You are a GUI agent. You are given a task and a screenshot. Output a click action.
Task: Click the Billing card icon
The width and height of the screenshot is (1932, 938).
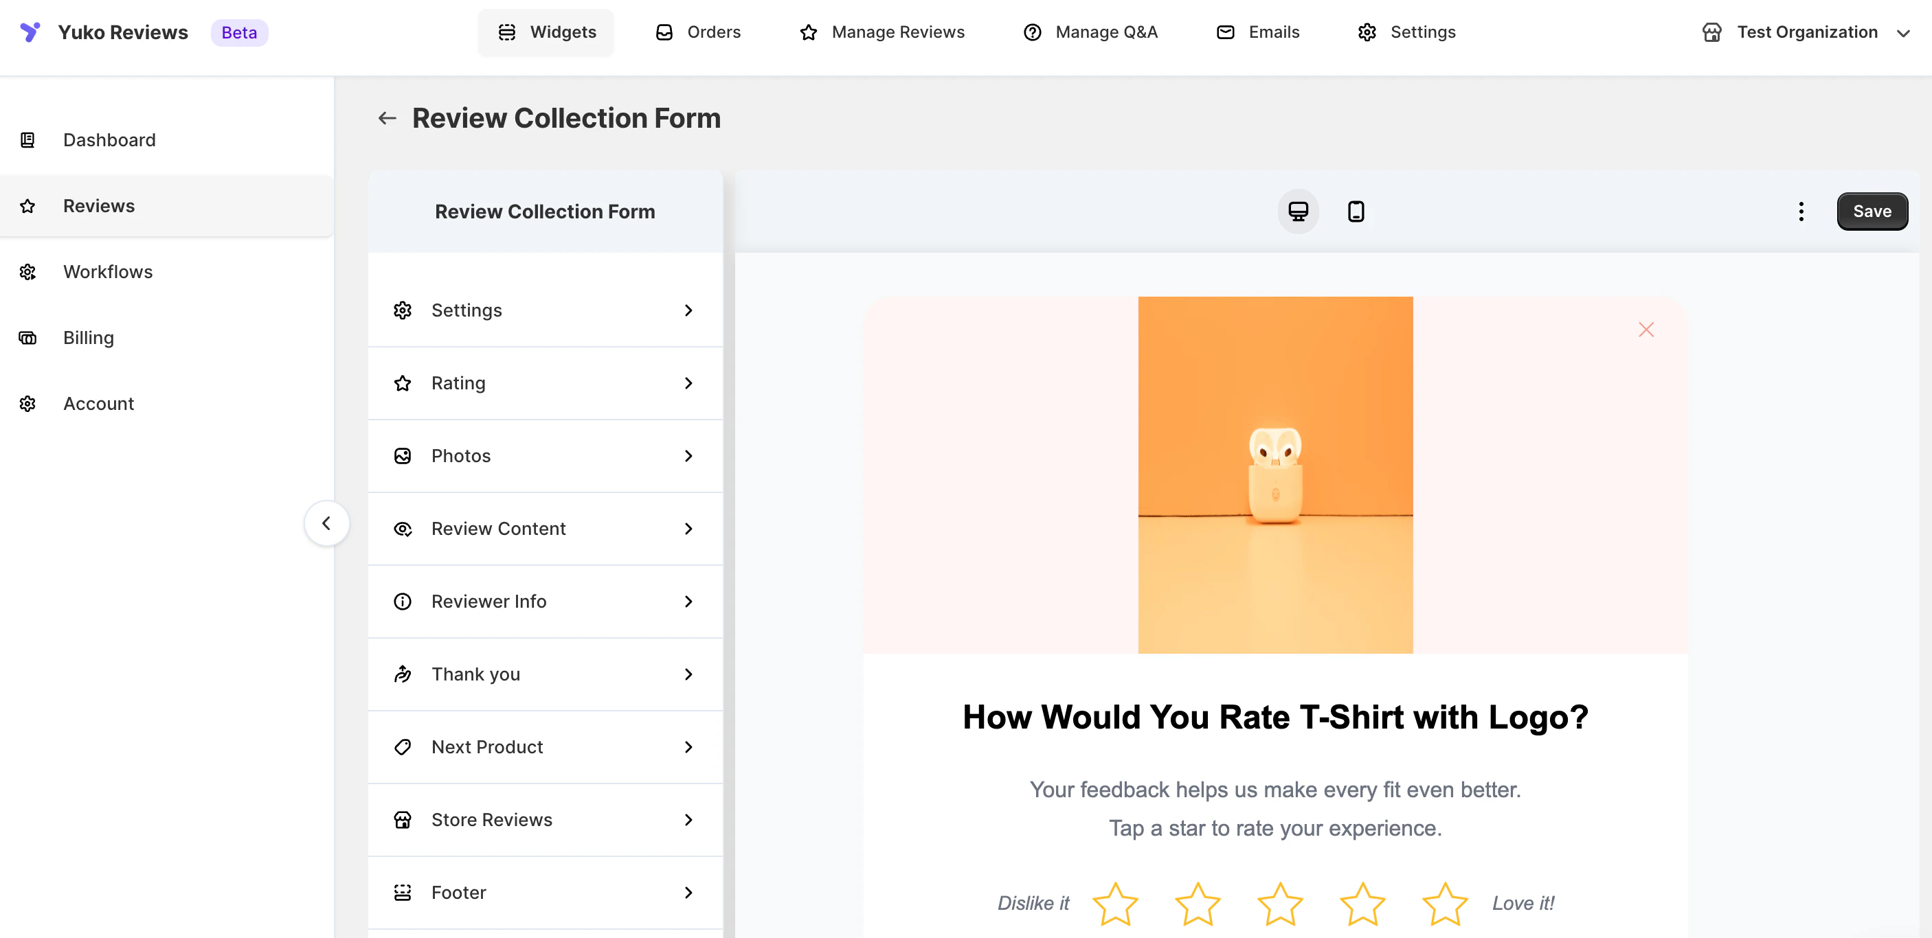pyautogui.click(x=27, y=338)
